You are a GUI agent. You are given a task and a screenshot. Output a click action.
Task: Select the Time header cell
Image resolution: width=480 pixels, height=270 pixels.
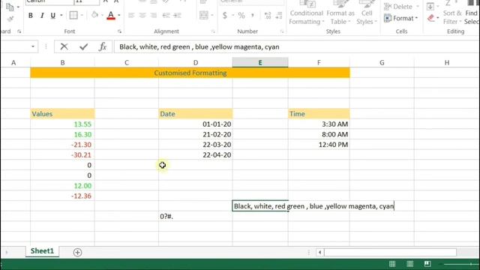(x=319, y=114)
